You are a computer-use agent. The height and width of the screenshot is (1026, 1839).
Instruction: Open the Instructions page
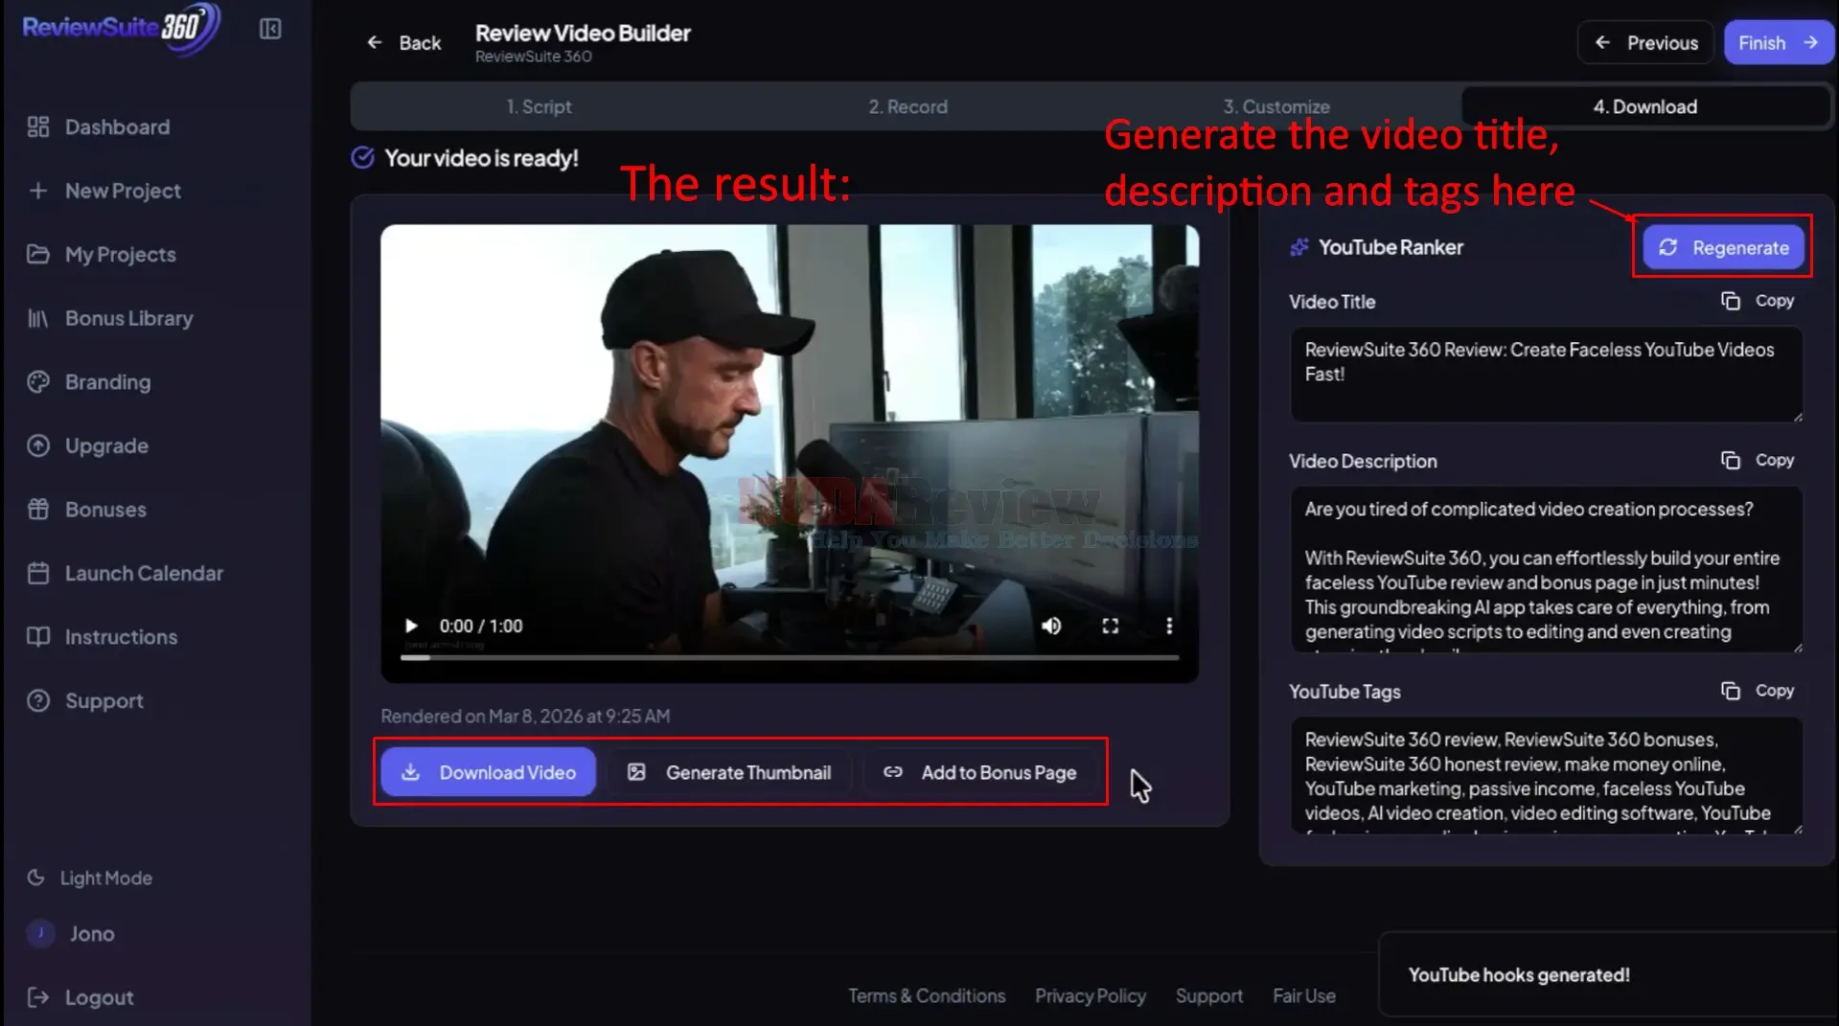121,636
